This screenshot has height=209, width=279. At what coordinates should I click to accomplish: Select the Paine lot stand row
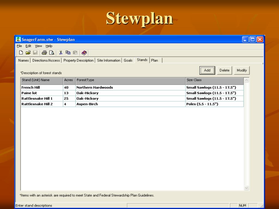132,93
